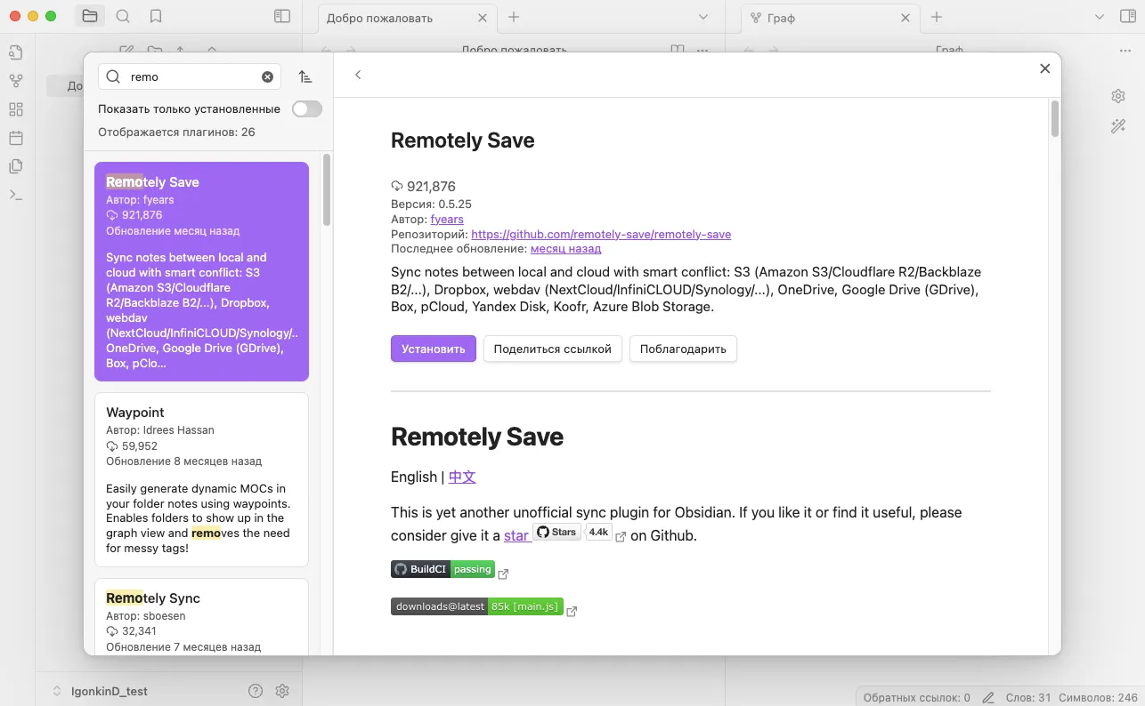The width and height of the screenshot is (1145, 706).
Task: Toggle the left sidebar panel
Action: tap(282, 16)
